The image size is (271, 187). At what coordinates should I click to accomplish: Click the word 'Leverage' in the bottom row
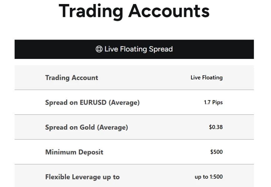coord(86,177)
